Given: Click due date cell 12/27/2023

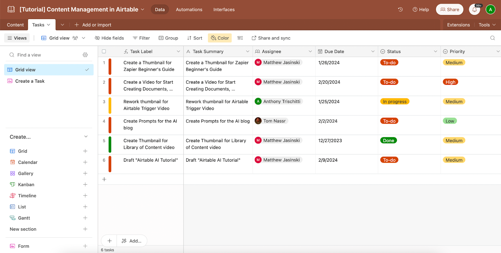Looking at the screenshot, I should (x=347, y=144).
